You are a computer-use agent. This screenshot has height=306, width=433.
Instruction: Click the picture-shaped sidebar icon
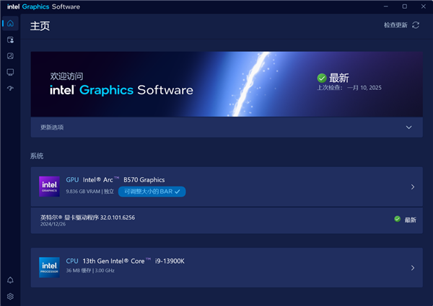[x=10, y=56]
